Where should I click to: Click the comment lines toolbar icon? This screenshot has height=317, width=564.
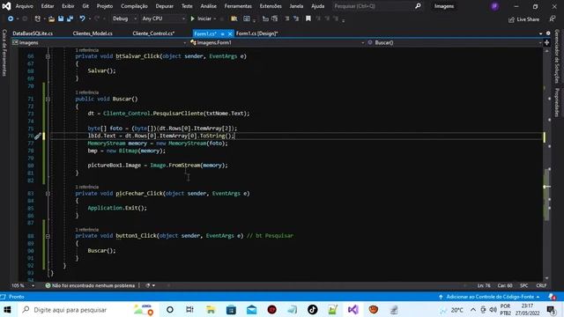(x=287, y=18)
